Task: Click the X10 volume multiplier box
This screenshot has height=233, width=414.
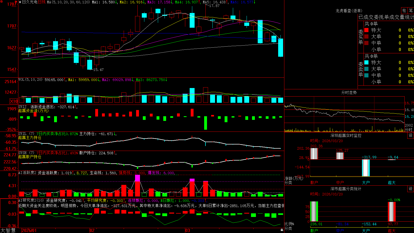Action: [14, 101]
